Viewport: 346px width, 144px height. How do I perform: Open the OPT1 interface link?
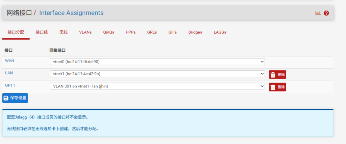[x=10, y=85]
